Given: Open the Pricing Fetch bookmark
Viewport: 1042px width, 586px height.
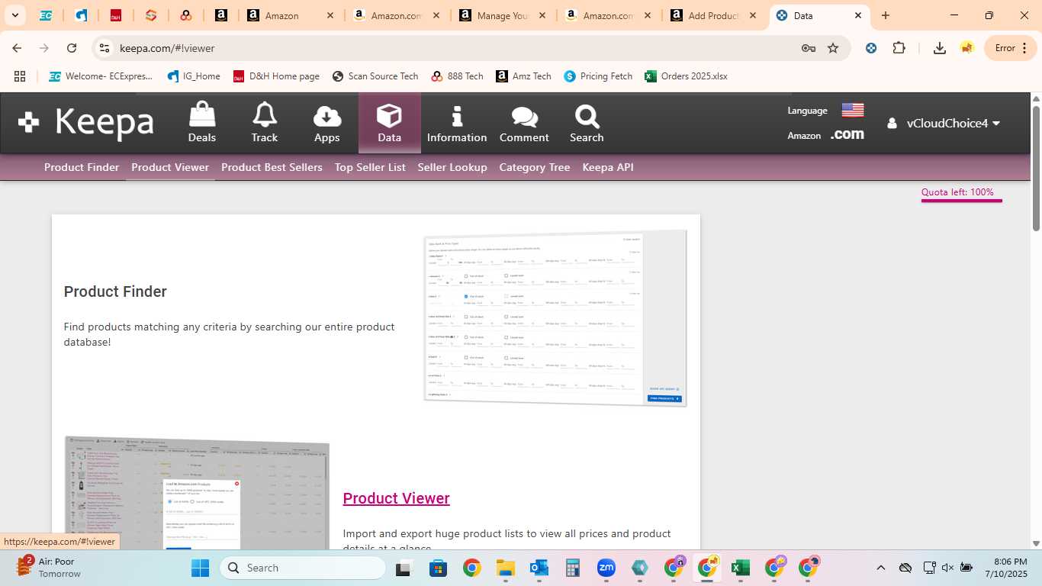Looking at the screenshot, I should coord(598,76).
